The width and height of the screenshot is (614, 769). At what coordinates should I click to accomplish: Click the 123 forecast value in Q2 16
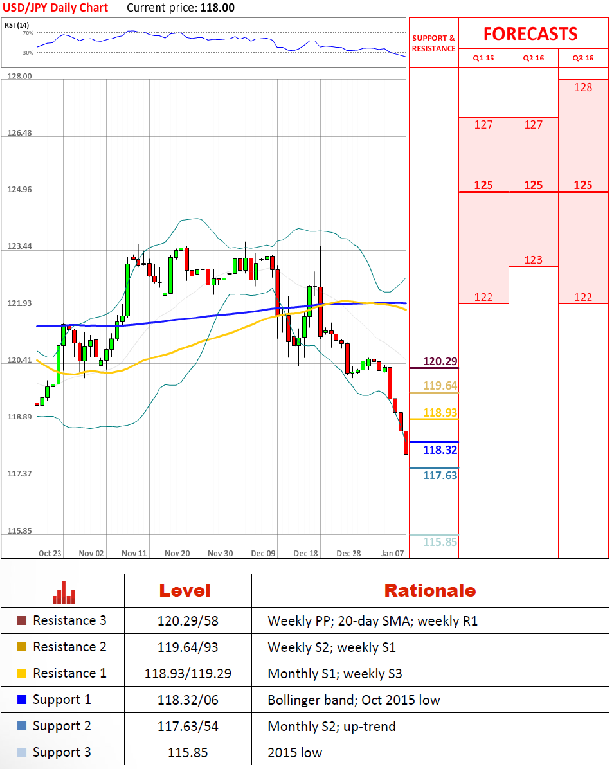(x=534, y=260)
